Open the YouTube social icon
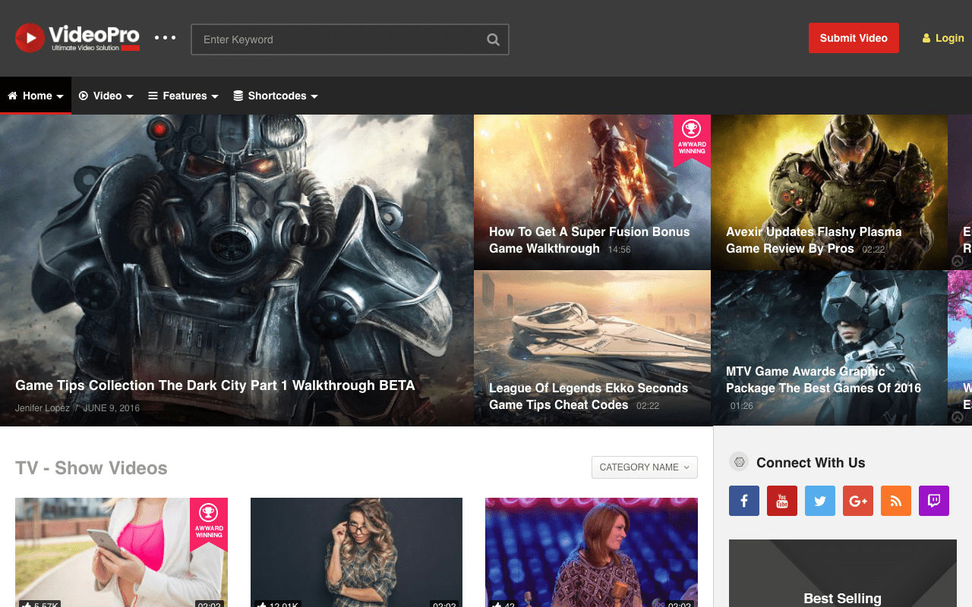 [782, 501]
